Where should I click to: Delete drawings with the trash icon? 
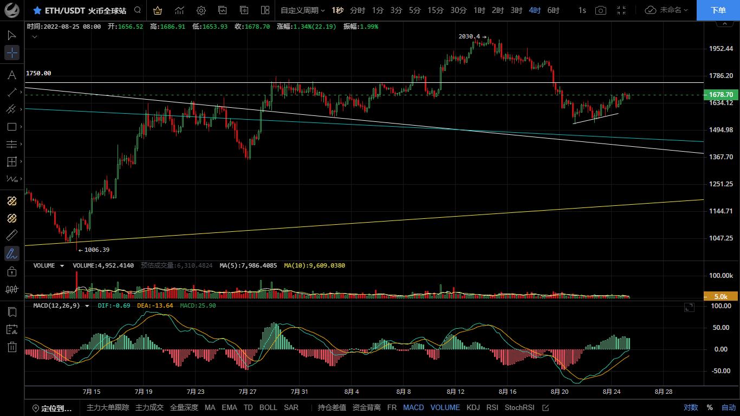[12, 347]
